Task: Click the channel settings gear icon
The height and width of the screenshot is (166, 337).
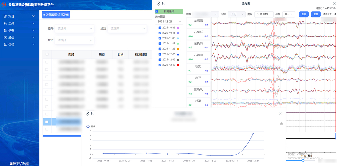Action: [x=335, y=14]
